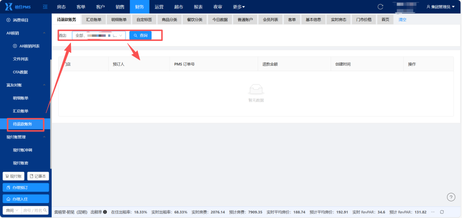Switch to the 今日数据 page tab
The image size is (462, 218).
[220, 20]
